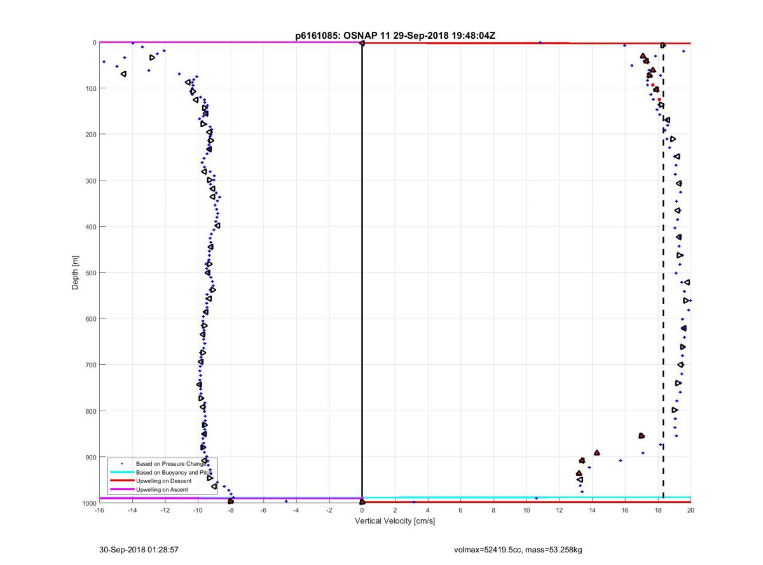Select the 'Based on Buoyancy and Pitch' legend entry
The height and width of the screenshot is (565, 763).
pos(173,472)
